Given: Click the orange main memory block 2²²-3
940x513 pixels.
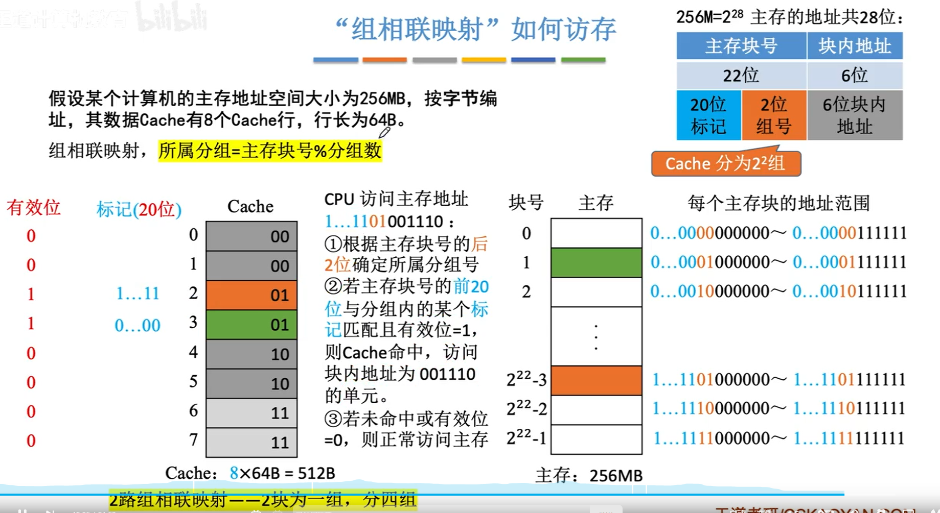Looking at the screenshot, I should (x=597, y=380).
